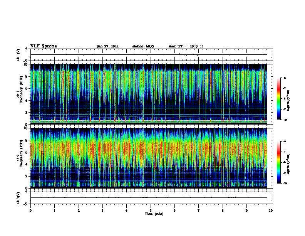Click time axis tick label "7"
Viewport: 305px width, 236px height.
pos(199,211)
